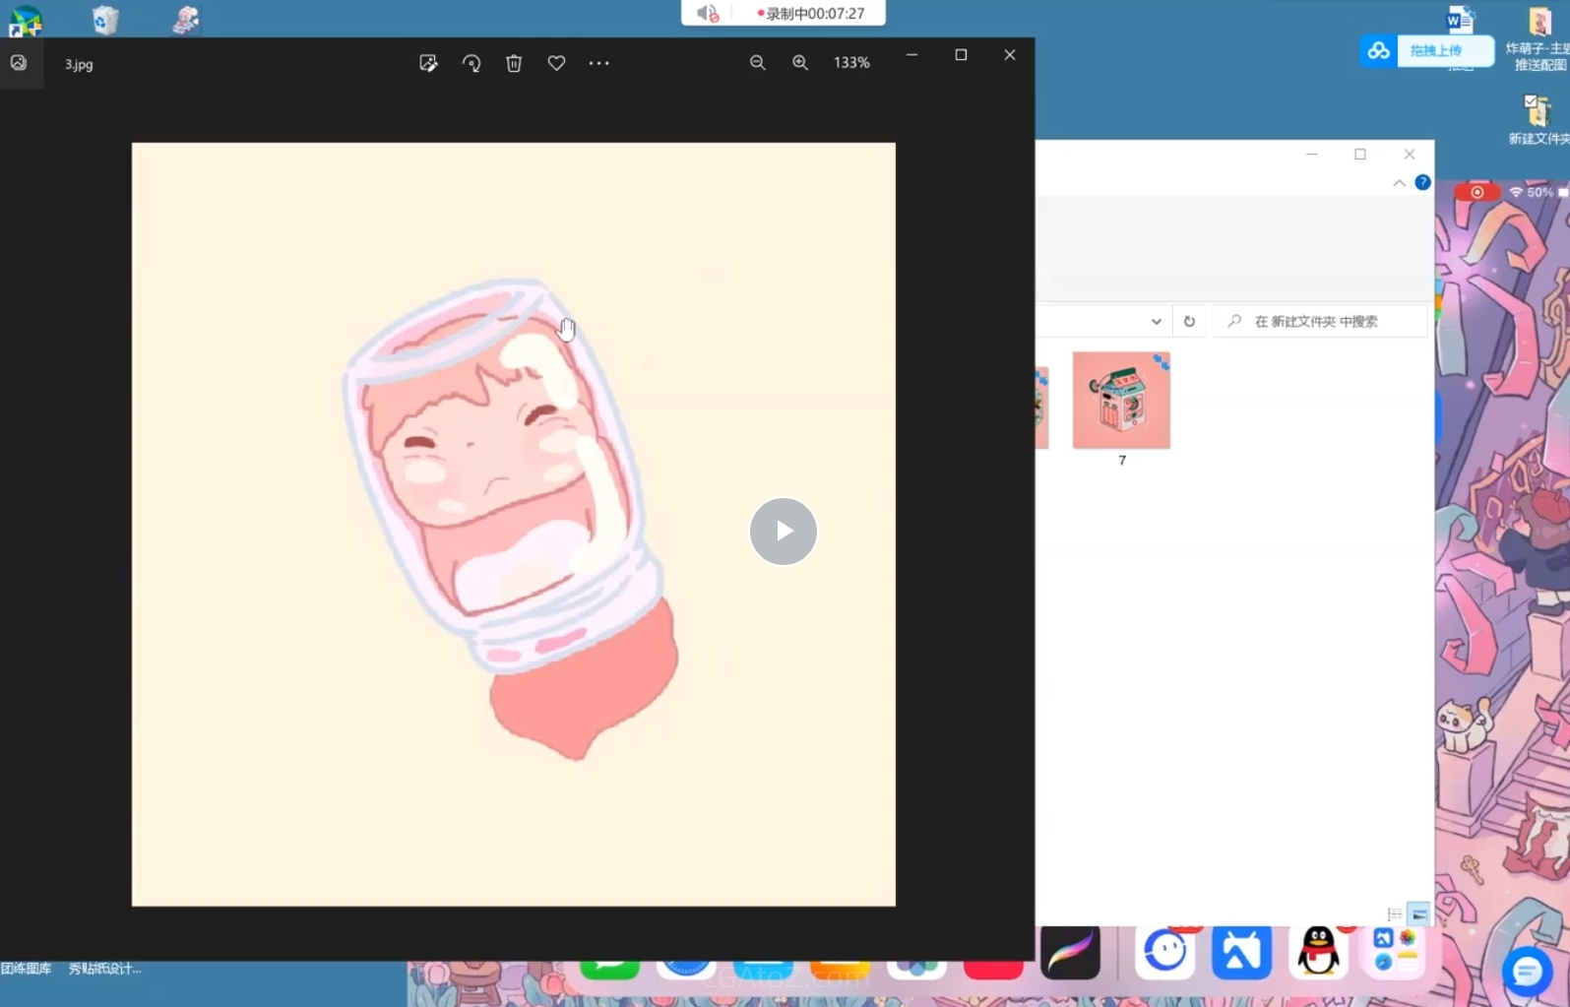
Task: Zoom in with the plus magnifier icon
Action: coord(800,63)
